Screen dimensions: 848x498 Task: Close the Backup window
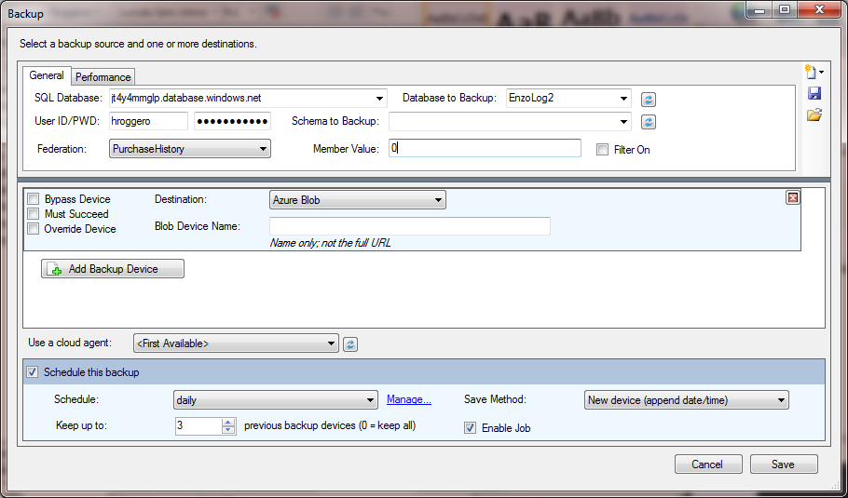point(820,9)
